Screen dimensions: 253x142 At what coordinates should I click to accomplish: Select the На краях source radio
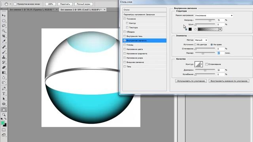(x=212, y=45)
